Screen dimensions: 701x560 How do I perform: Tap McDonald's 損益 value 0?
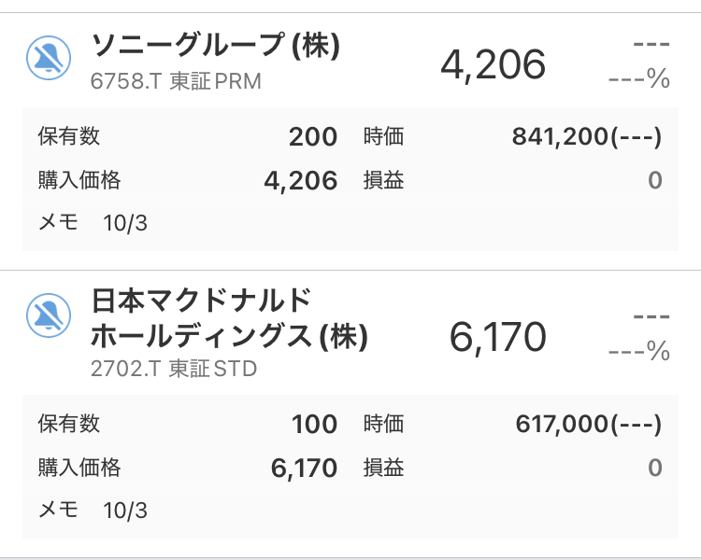tap(654, 468)
